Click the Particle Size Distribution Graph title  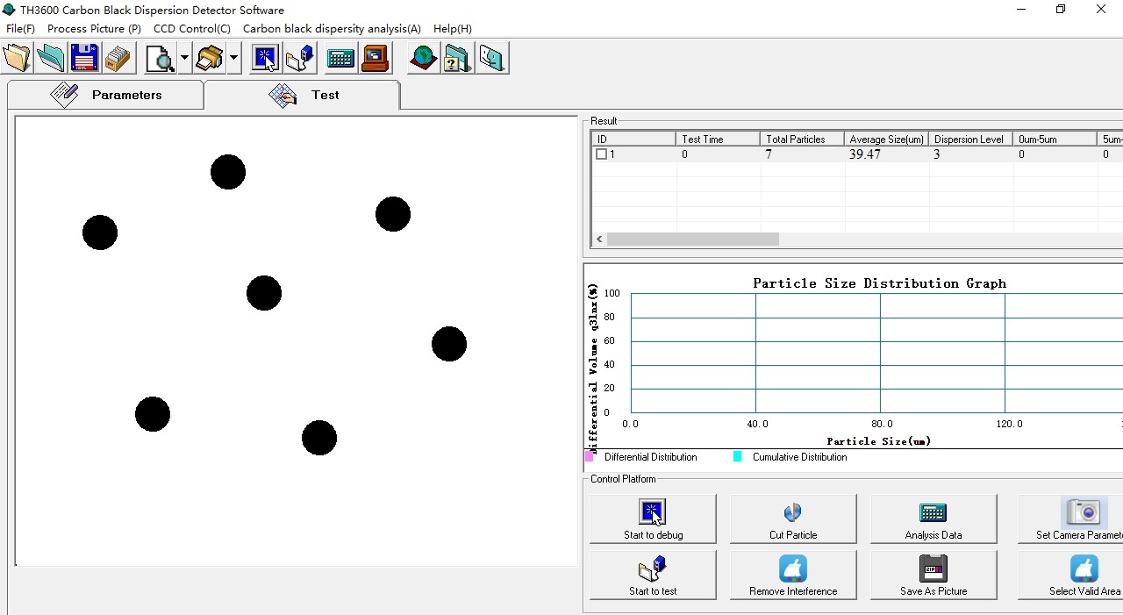pyautogui.click(x=880, y=283)
